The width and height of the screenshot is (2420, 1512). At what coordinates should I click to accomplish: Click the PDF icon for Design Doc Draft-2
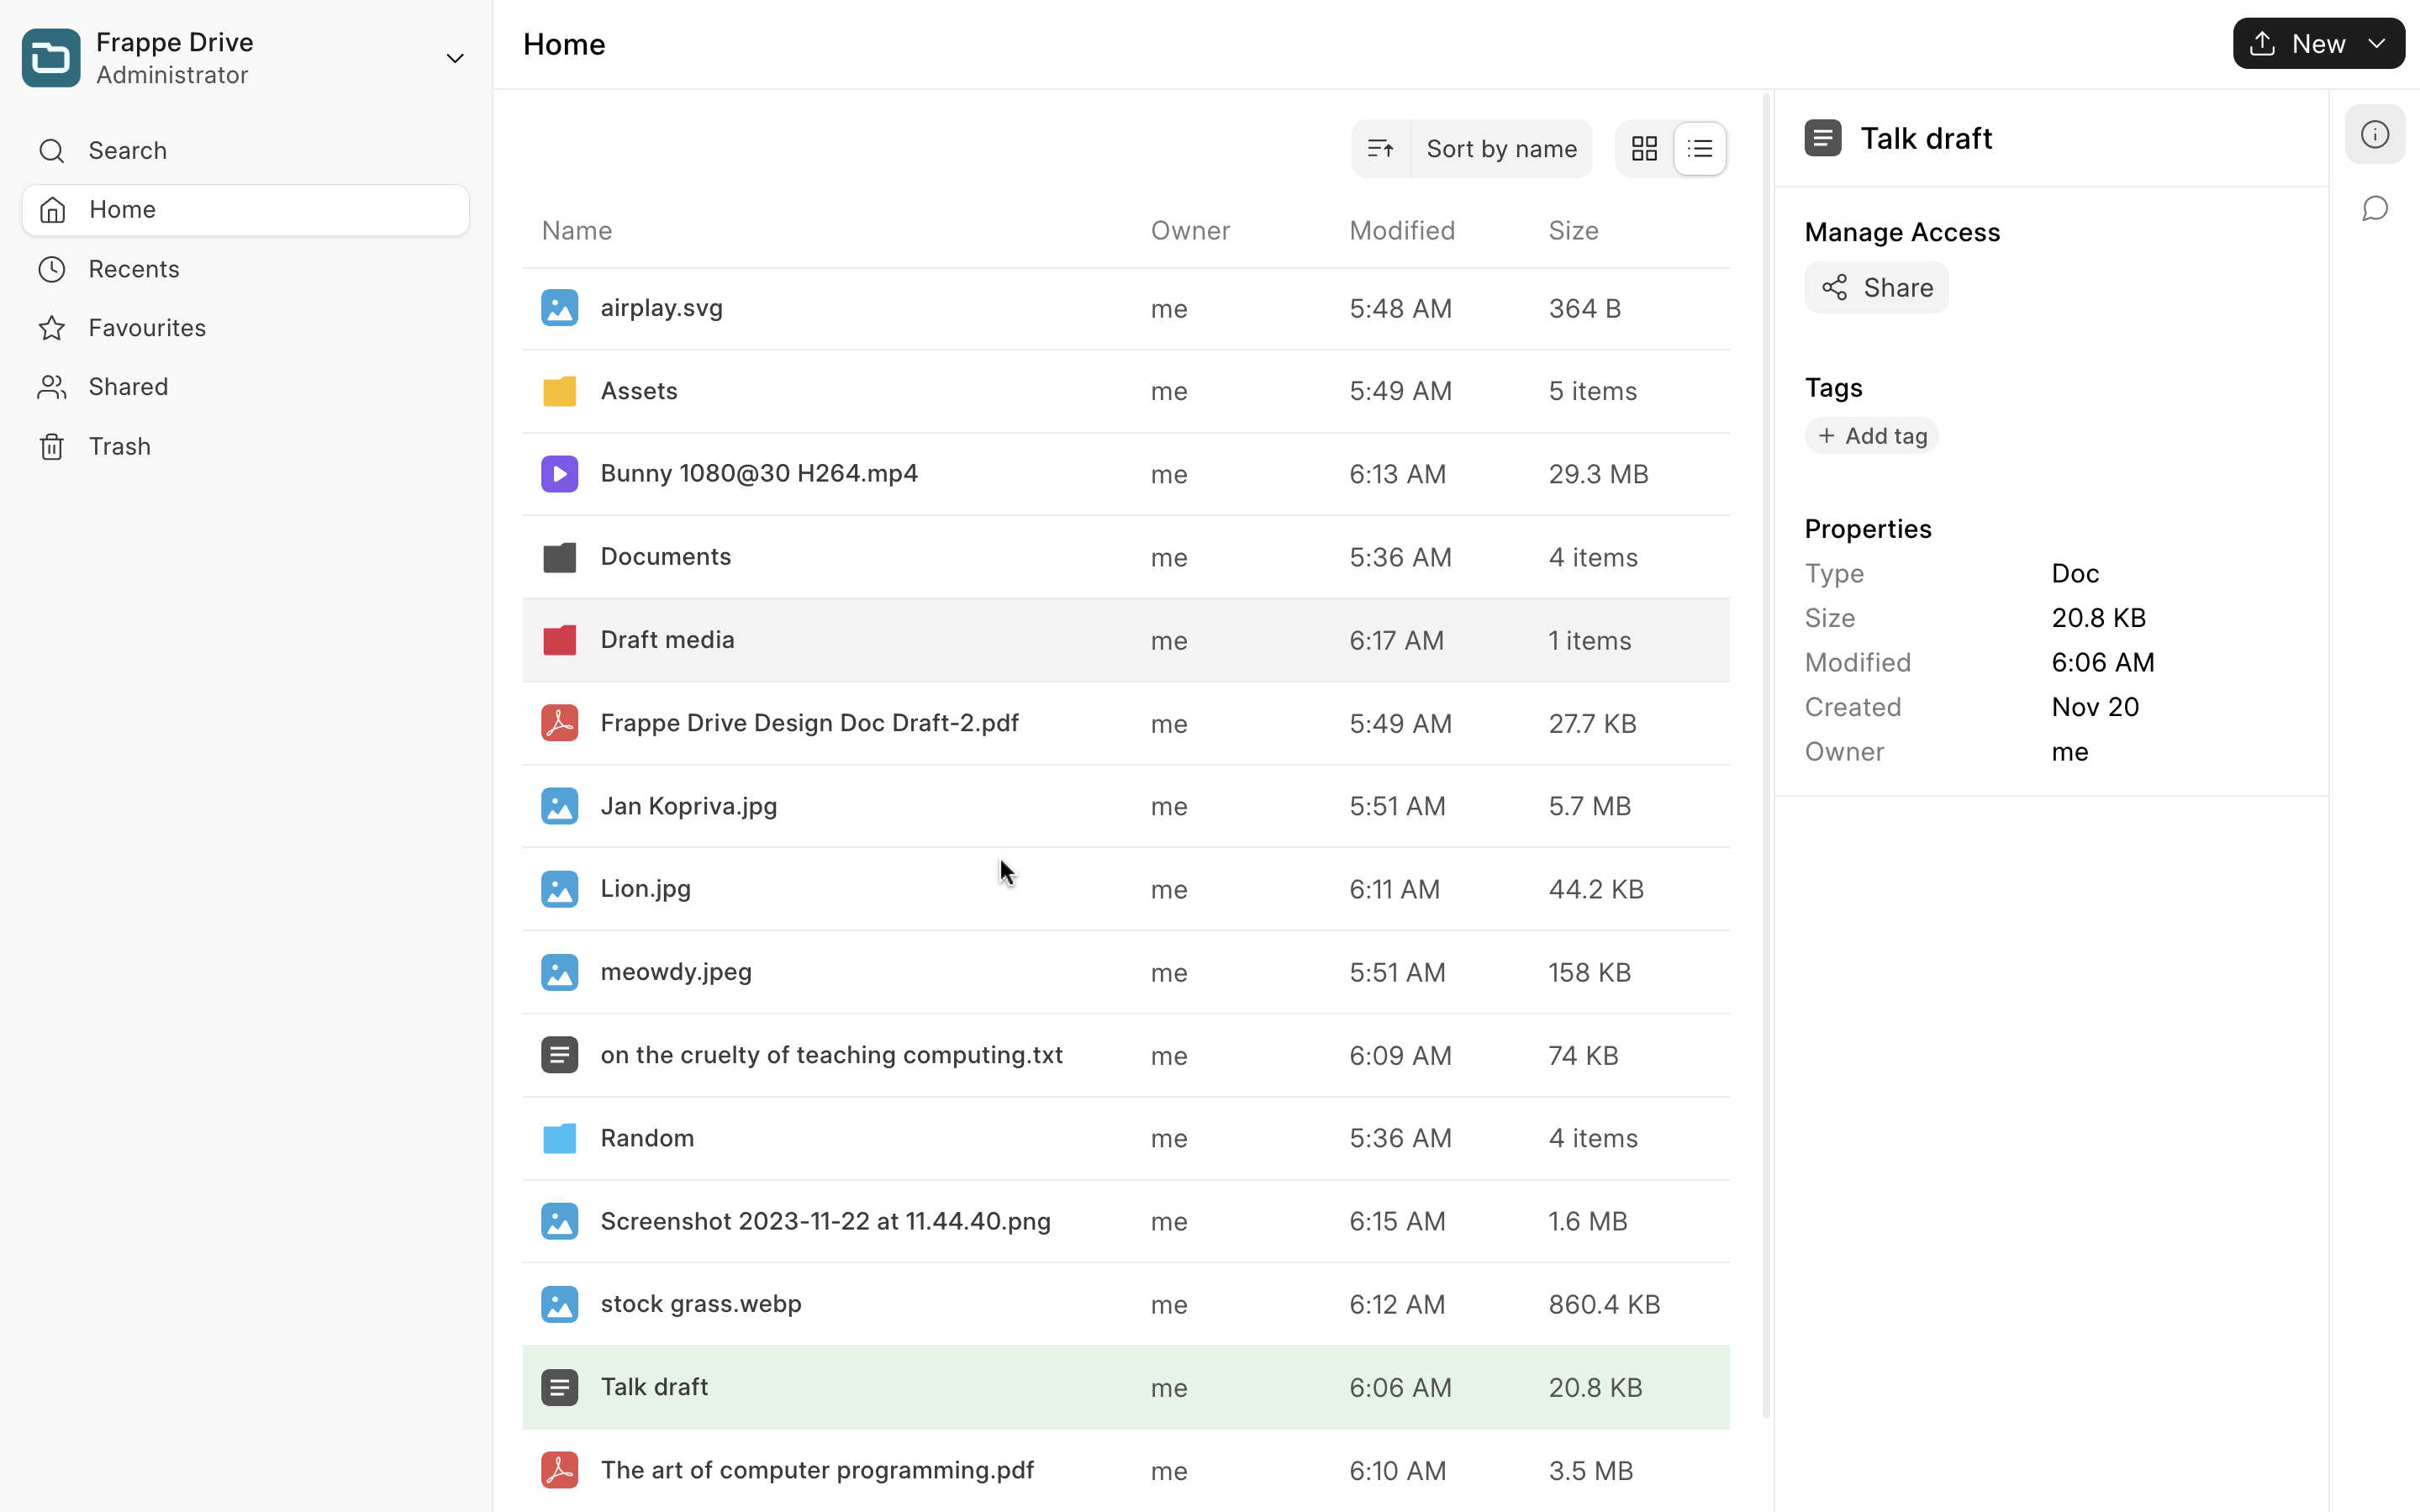click(559, 723)
